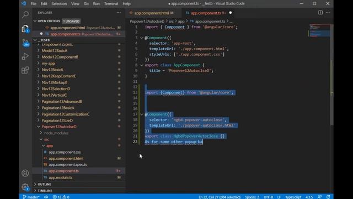Open the Edit menu

tap(44, 4)
